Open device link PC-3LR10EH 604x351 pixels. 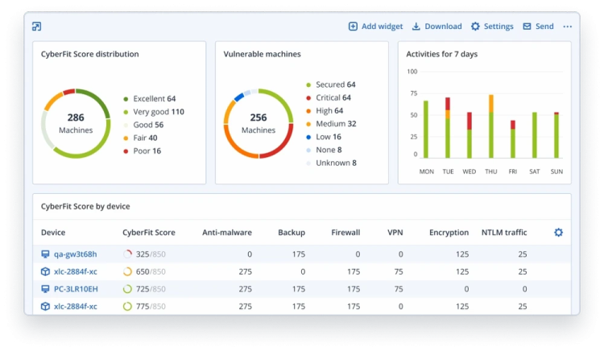tap(76, 289)
